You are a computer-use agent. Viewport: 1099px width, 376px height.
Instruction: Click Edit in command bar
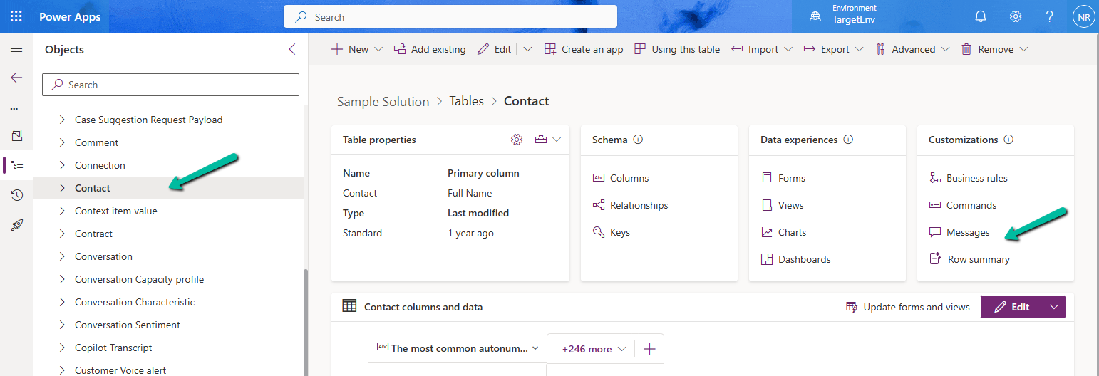click(x=495, y=49)
